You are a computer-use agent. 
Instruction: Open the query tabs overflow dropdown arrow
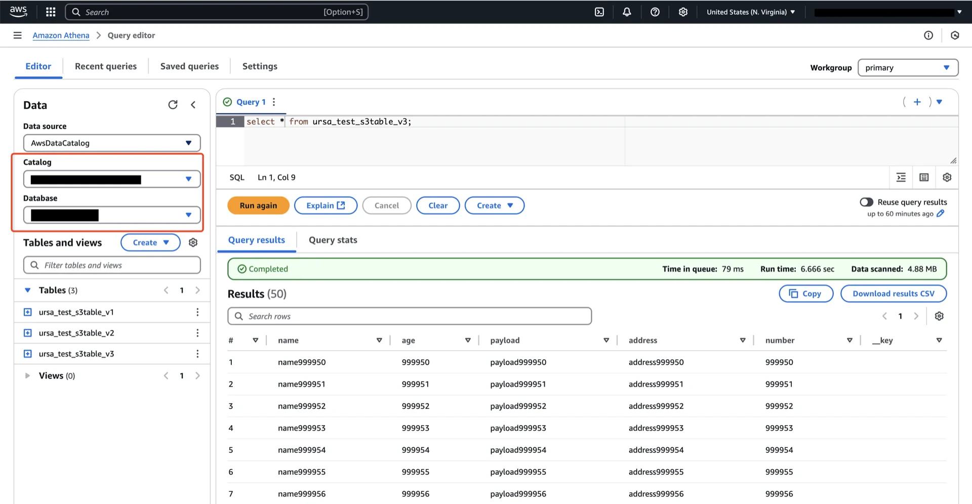(x=939, y=102)
